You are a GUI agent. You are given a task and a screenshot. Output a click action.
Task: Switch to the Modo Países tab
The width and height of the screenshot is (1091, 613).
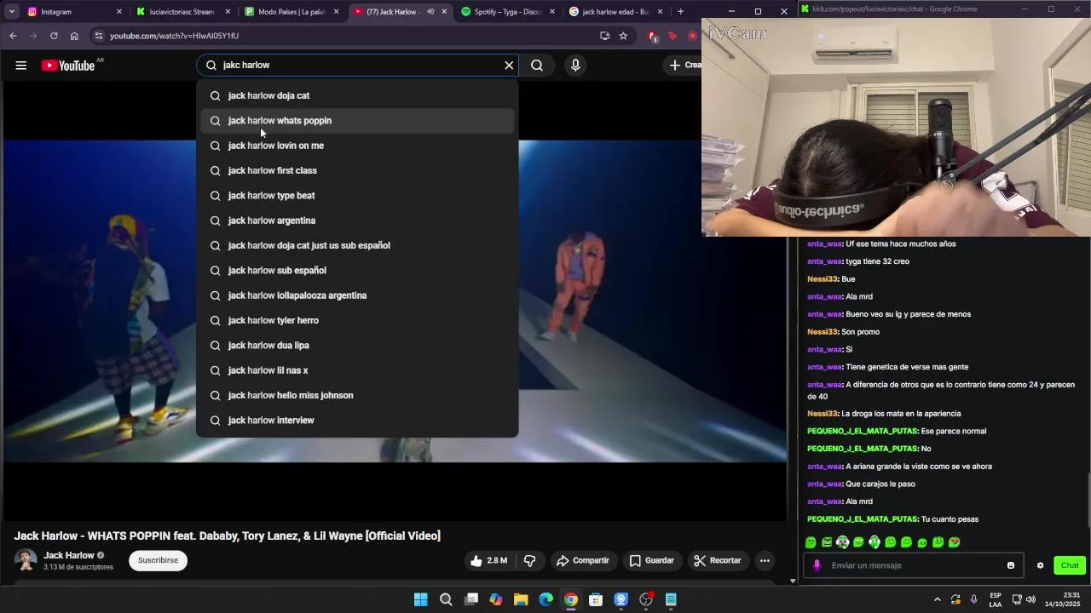(x=292, y=12)
